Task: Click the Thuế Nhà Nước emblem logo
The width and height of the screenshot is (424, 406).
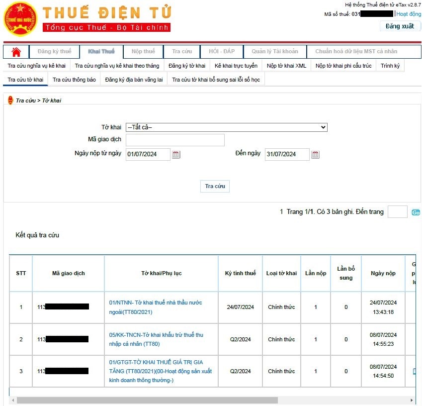Action: 20,20
